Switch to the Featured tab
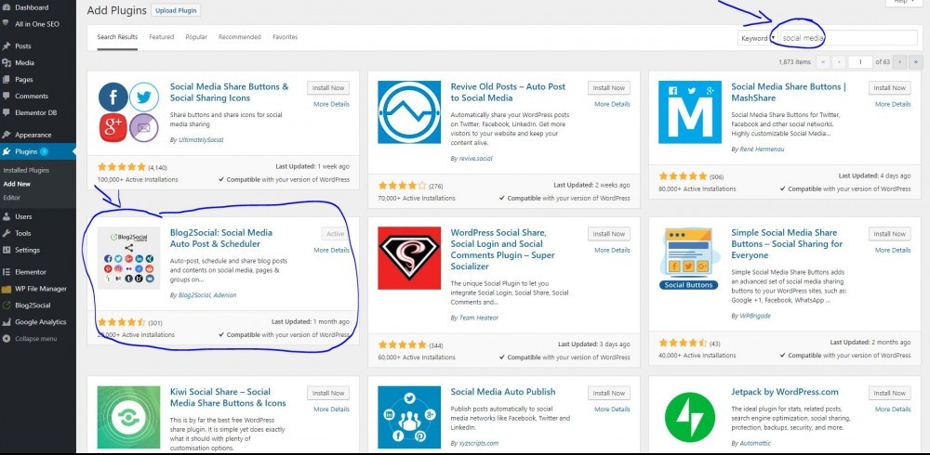 pos(161,37)
